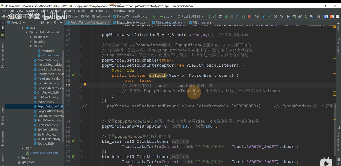Open Git history clock icon
This screenshot has width=341, height=166.
click(x=275, y=16)
